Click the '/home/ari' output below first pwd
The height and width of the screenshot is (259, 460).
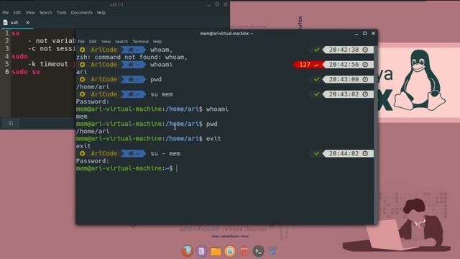pos(93,87)
